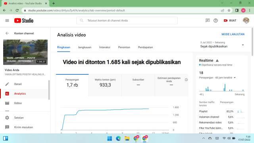Click the Fitur YouTube lainnya row

[221, 128]
